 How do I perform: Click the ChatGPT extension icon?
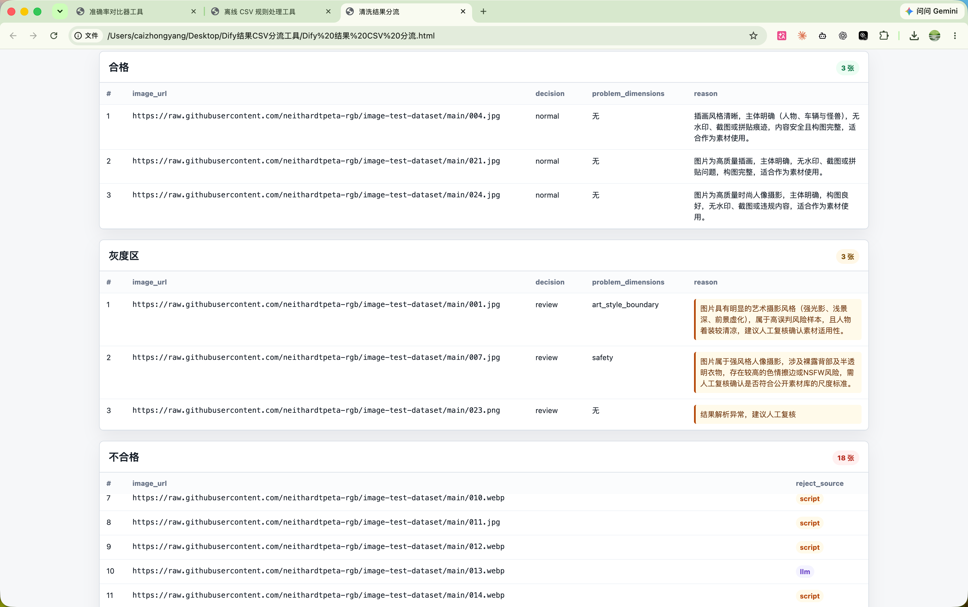click(843, 36)
